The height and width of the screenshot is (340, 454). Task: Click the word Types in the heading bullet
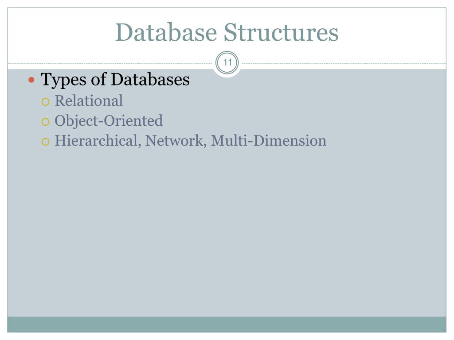coord(63,81)
